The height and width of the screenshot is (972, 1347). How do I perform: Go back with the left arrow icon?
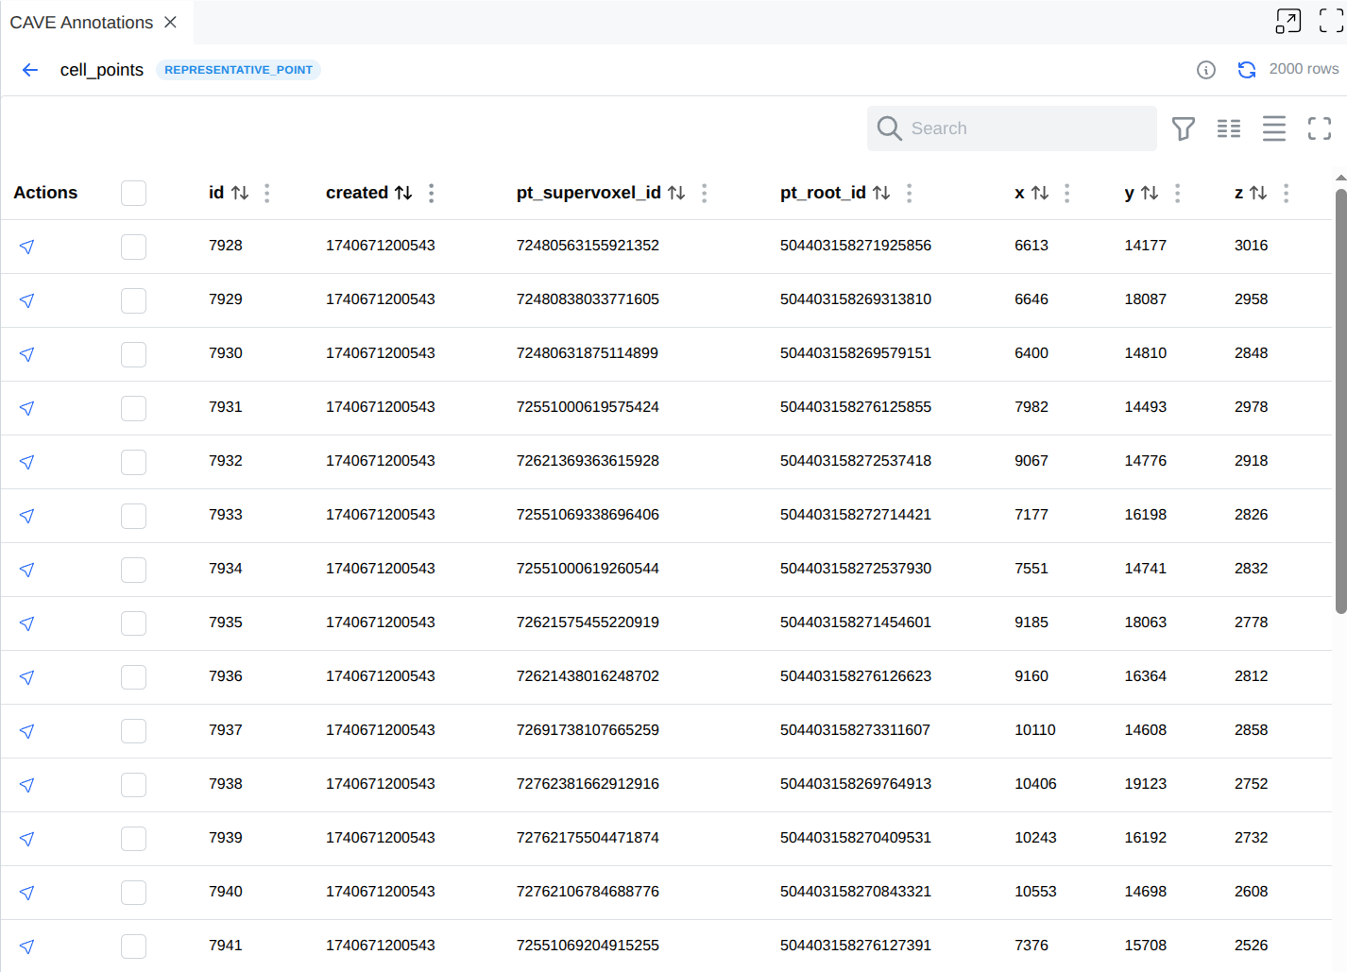point(30,70)
